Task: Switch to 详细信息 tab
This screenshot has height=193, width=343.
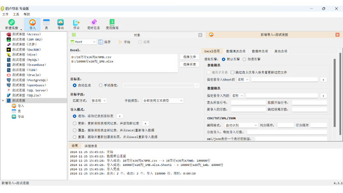Action: (x=91, y=146)
